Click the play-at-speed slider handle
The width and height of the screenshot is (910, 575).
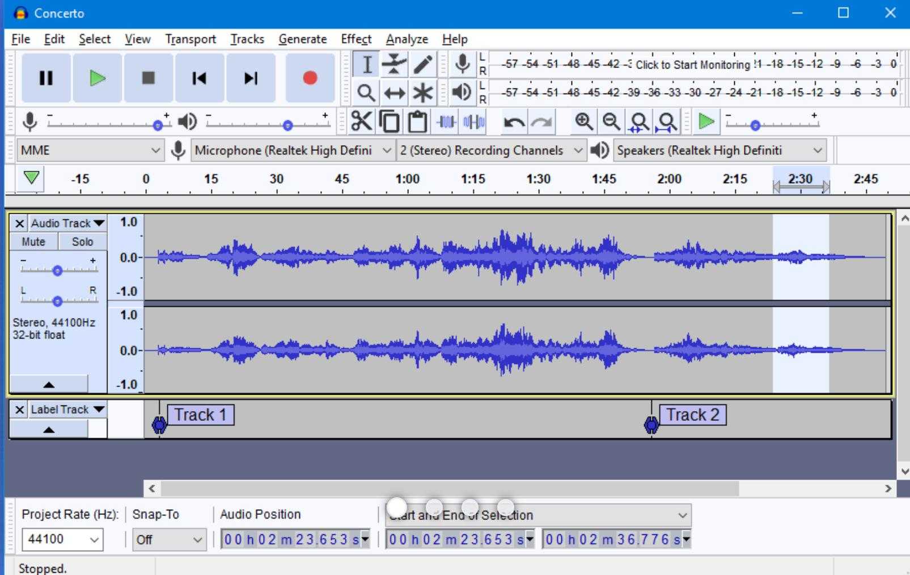(755, 125)
